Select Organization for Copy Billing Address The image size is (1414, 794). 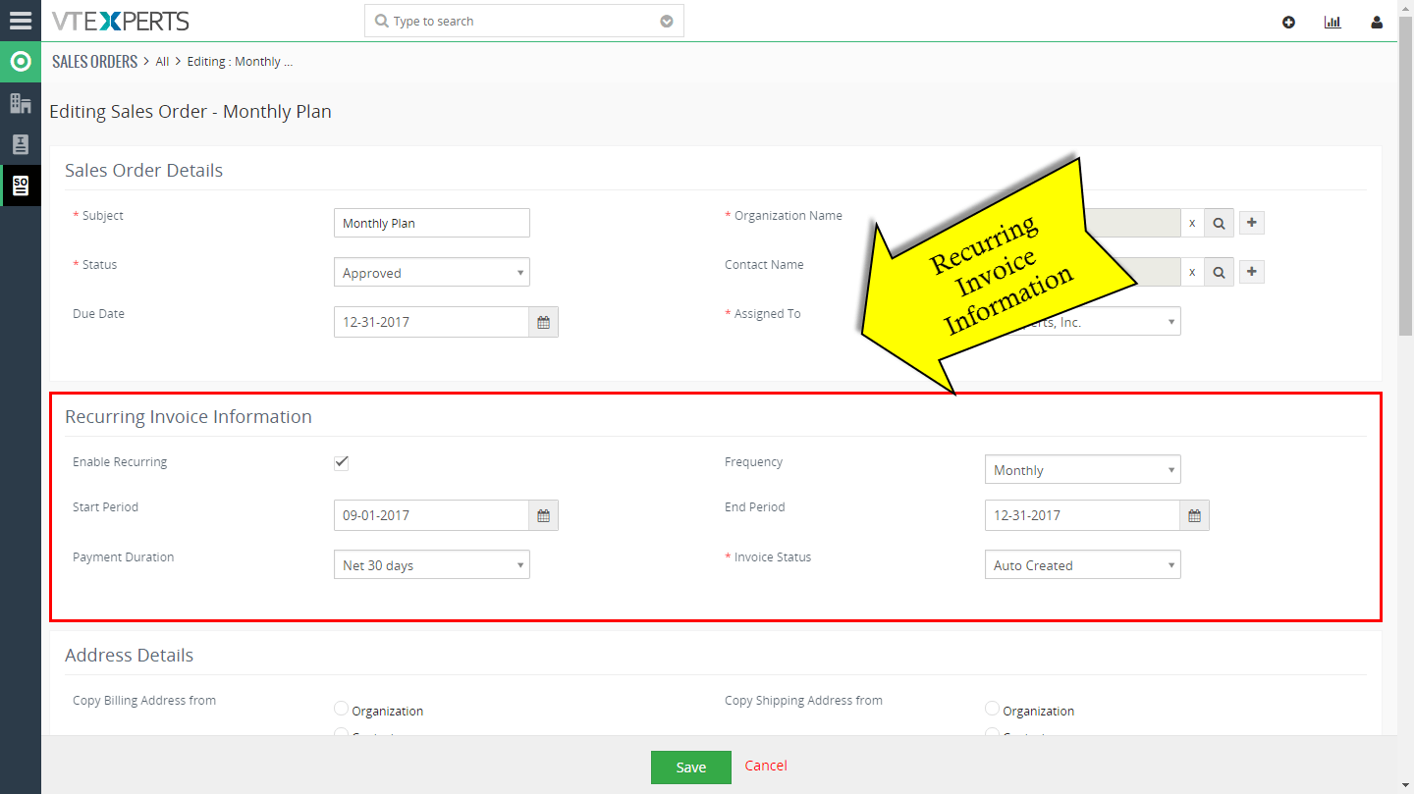[341, 708]
